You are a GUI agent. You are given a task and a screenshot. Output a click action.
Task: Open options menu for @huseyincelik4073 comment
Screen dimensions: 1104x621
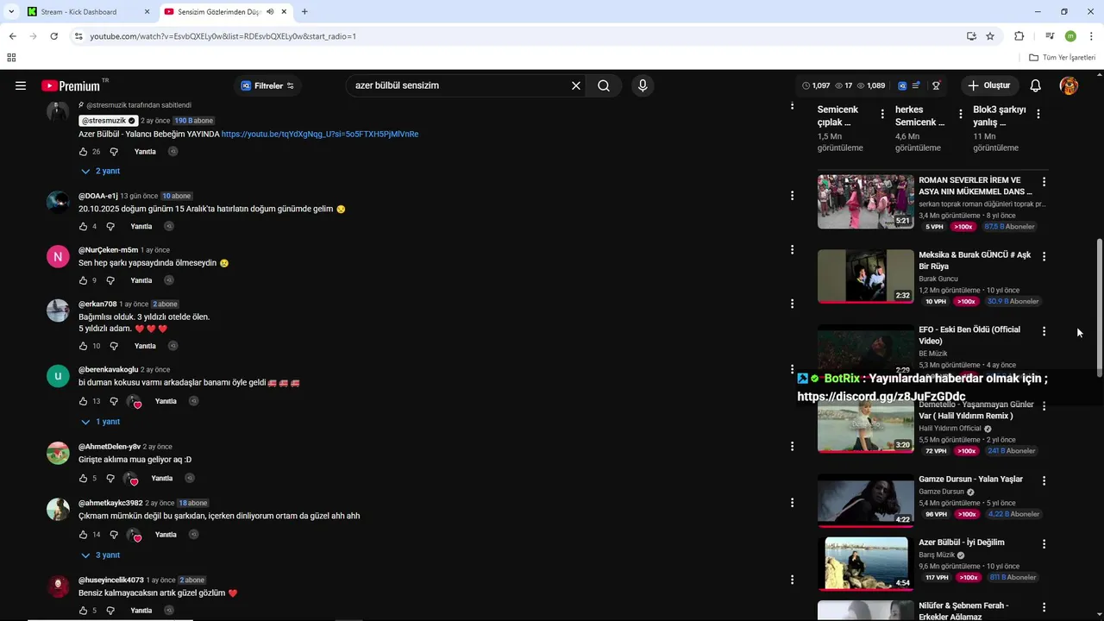[x=792, y=580]
